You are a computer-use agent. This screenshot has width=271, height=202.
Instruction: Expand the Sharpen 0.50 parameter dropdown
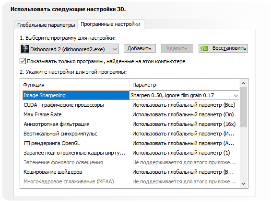pyautogui.click(x=236, y=95)
